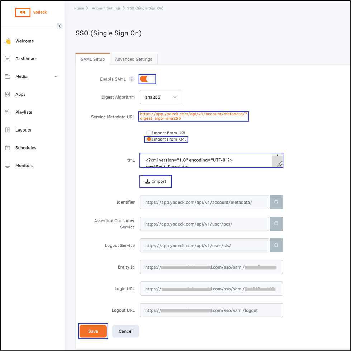The width and height of the screenshot is (351, 351).
Task: Click the Enable SAML info icon
Action: [132, 79]
